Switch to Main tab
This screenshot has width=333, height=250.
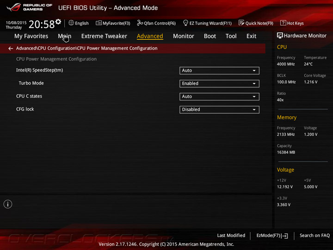click(65, 36)
